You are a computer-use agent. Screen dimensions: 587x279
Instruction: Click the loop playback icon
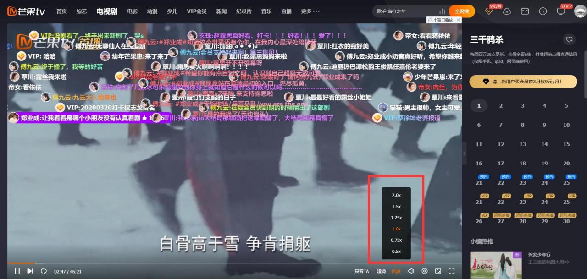coord(44,271)
